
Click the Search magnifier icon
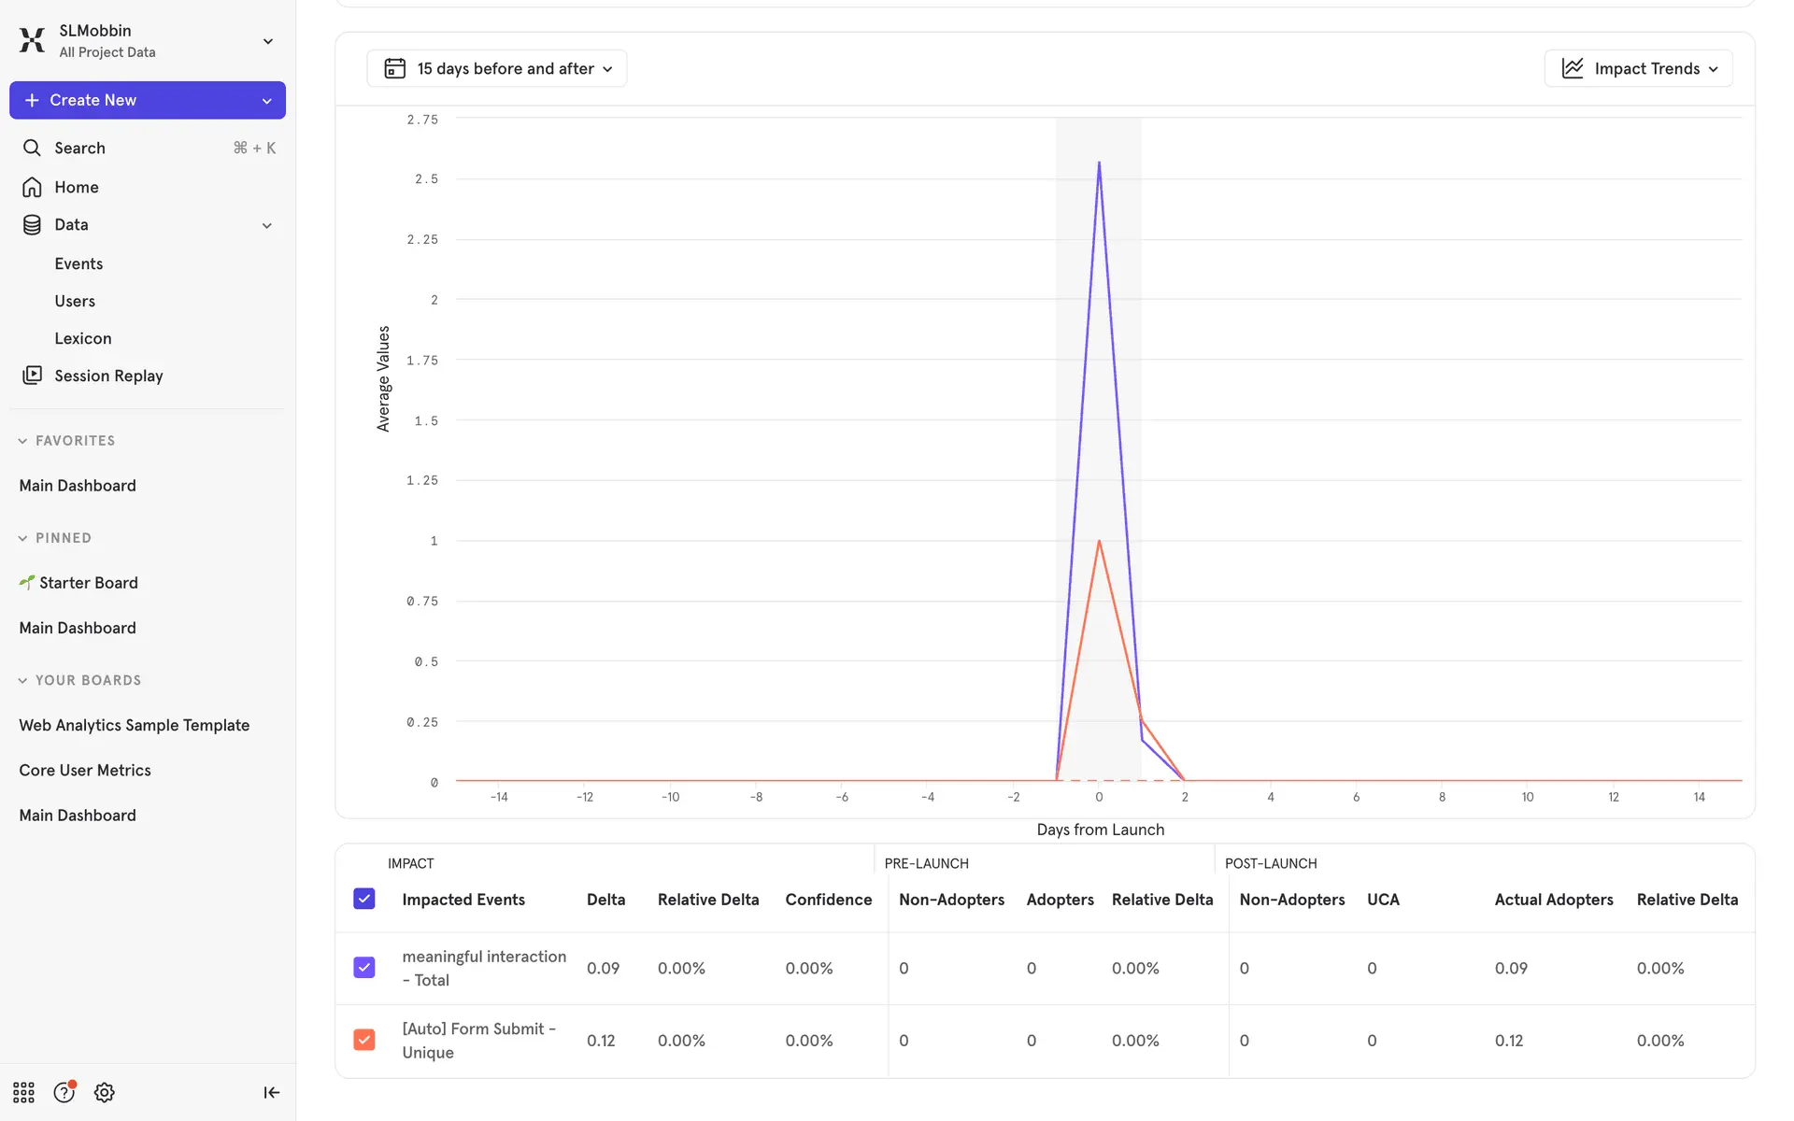click(x=32, y=148)
